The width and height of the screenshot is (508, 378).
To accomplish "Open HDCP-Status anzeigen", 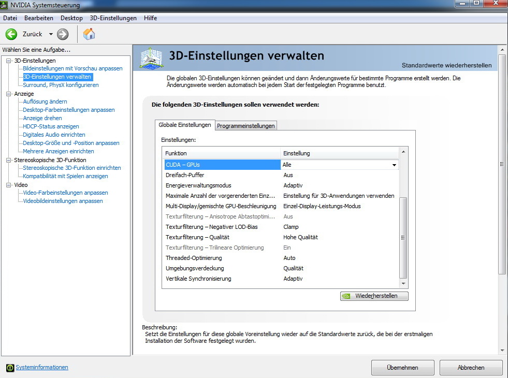I will point(51,126).
